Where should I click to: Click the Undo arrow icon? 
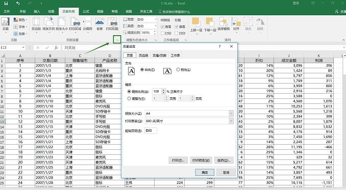tap(18, 3)
